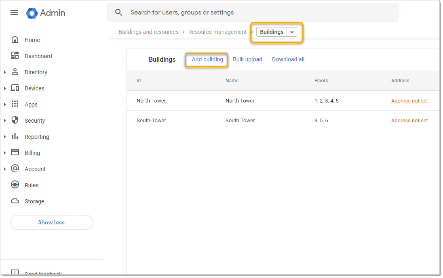Focus the search users, groups or settings field
Image resolution: width=443 pixels, height=278 pixels.
click(259, 13)
